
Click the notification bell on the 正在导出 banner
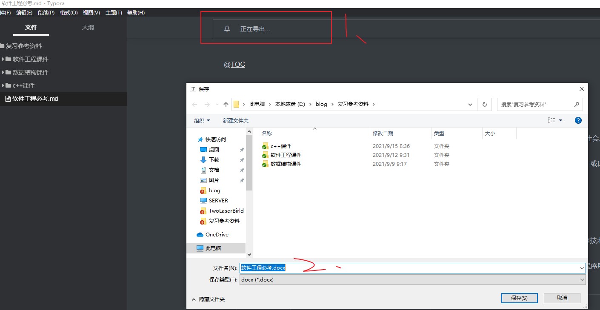coord(227,28)
